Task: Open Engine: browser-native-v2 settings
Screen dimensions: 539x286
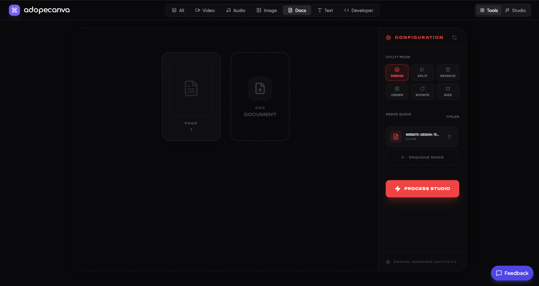Action: point(421,262)
